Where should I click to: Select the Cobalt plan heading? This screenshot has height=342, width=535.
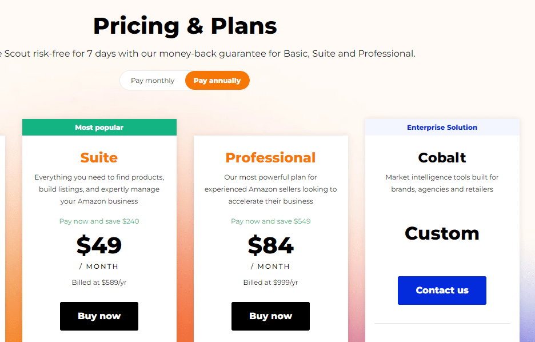pos(442,158)
